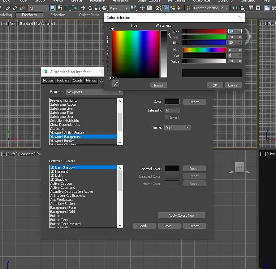Open the Elements Viewports dropdown
276x269 pixels.
click(x=94, y=92)
